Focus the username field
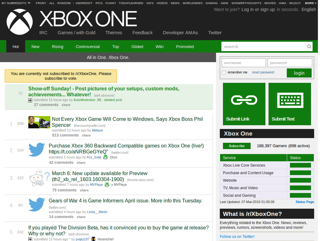Viewport: 322px width, 241px height. coord(244,63)
